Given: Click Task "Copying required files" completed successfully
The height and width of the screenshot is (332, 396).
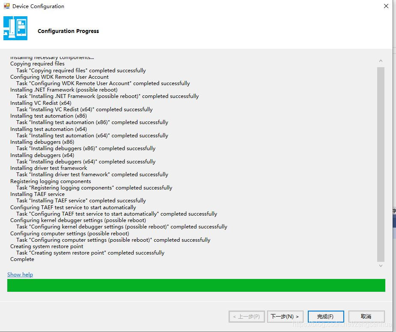Looking at the screenshot, I should point(81,71).
